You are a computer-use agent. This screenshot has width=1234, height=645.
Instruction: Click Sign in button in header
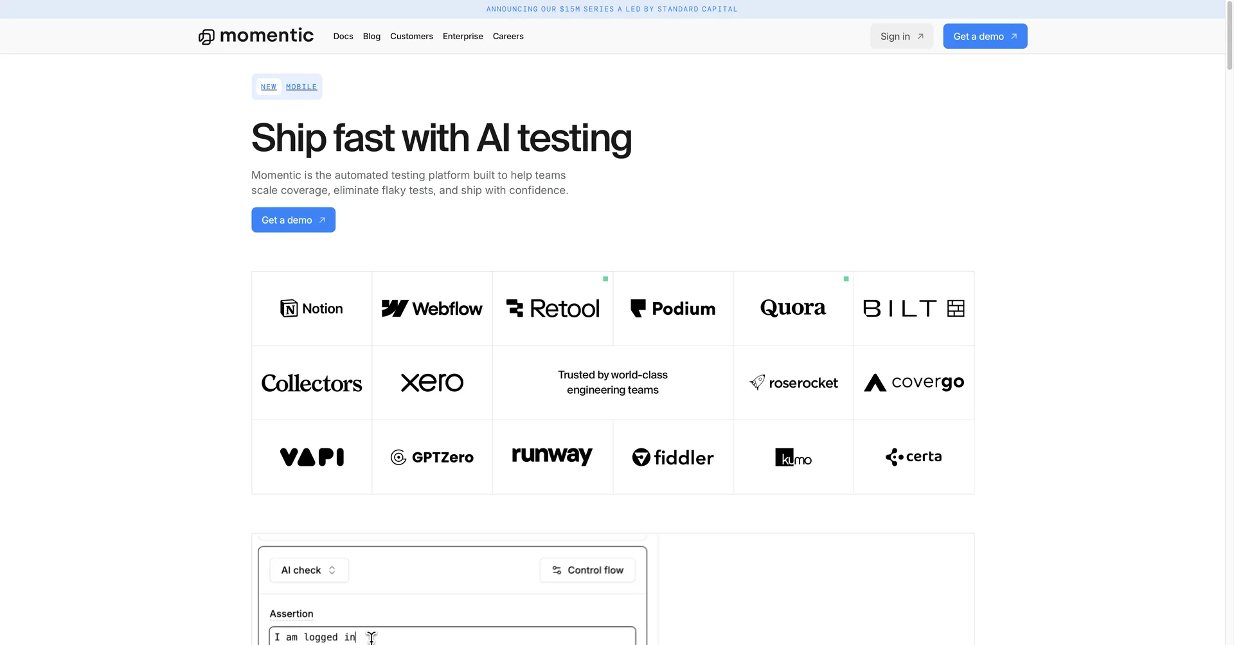[x=901, y=36]
